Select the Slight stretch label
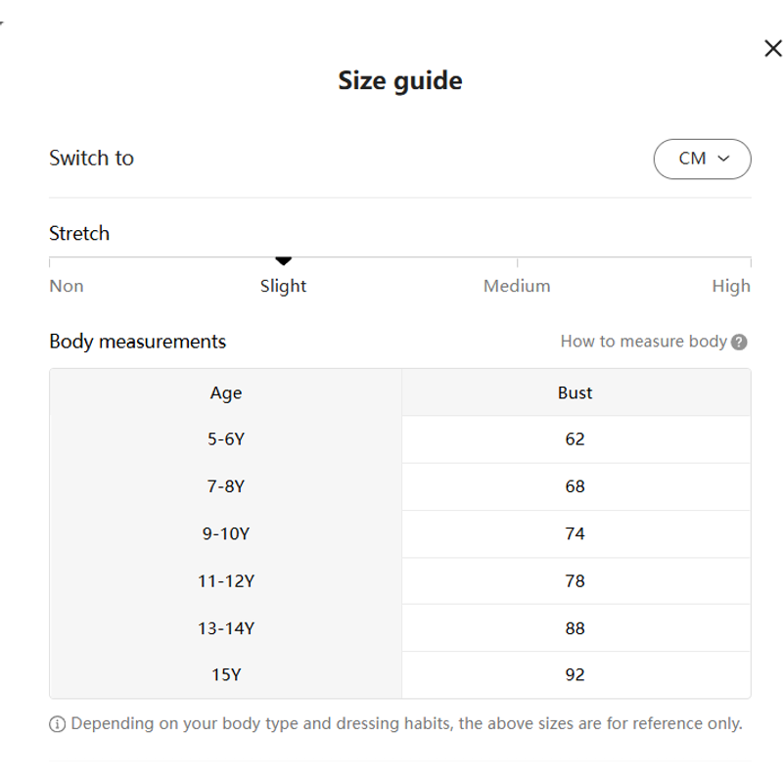783x783 pixels. [x=284, y=286]
